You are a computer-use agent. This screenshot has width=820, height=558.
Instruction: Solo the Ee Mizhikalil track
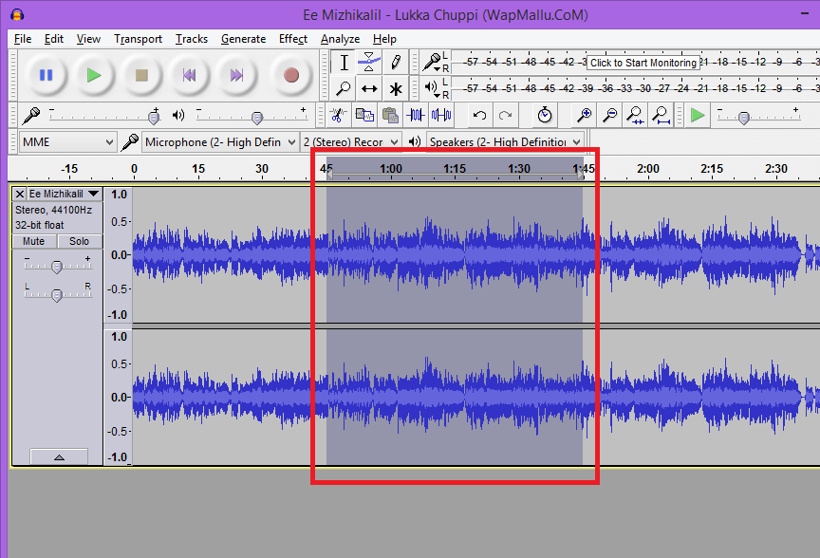click(x=79, y=241)
